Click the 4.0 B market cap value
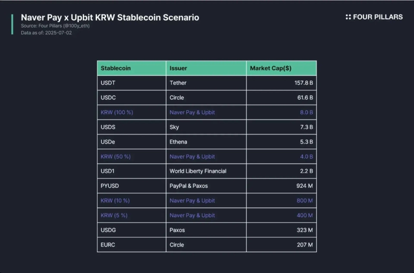Screen dimensions: 414x273 click(306, 156)
